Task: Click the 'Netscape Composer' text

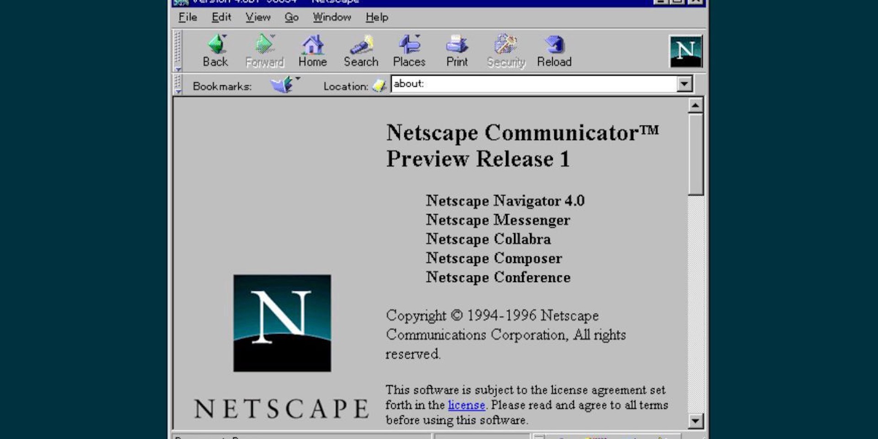Action: [494, 258]
